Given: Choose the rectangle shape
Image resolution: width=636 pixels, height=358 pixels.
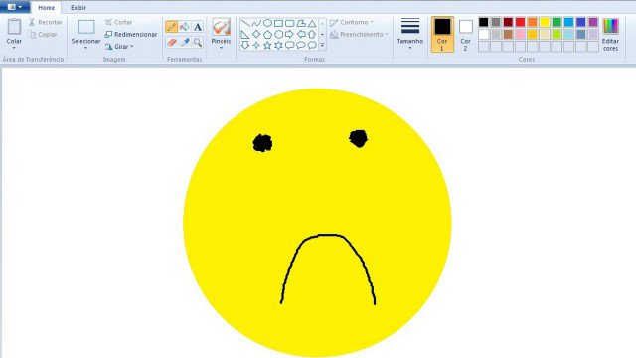Looking at the screenshot, I should 278,23.
